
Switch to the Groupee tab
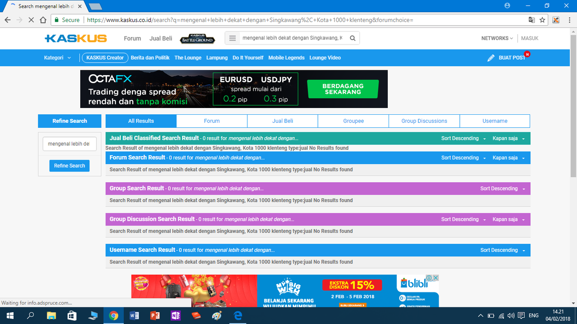coord(353,121)
